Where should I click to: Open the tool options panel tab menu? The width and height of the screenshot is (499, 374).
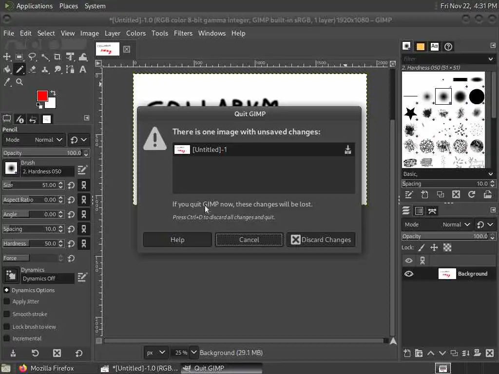pos(87,118)
